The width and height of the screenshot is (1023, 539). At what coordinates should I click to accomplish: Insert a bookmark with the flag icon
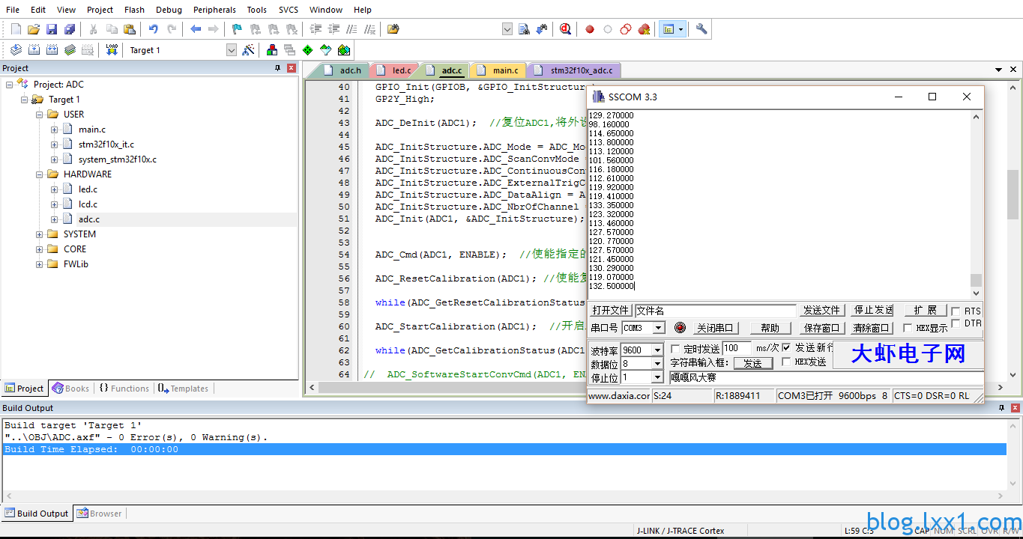[238, 29]
